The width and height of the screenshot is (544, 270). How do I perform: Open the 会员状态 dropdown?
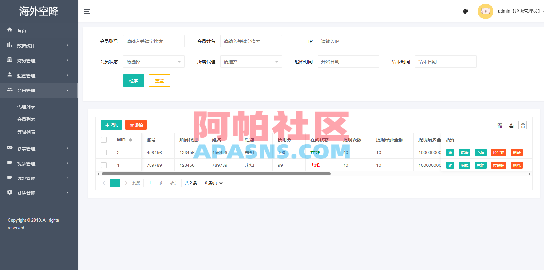pyautogui.click(x=154, y=62)
